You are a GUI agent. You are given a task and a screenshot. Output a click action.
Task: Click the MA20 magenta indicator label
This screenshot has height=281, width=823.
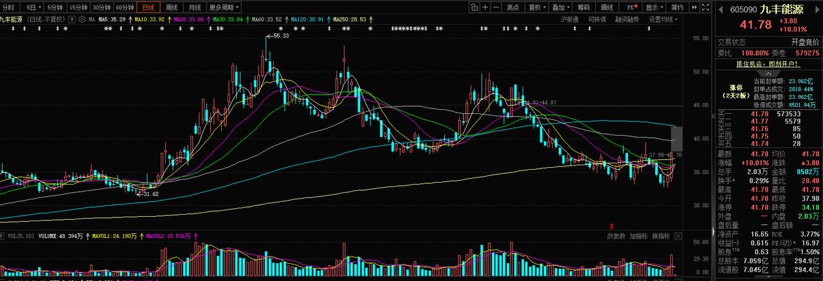[x=188, y=19]
